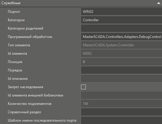The width and height of the screenshot is (162, 124).
Task: Select the Запрет наследования label
Action: 25,87
